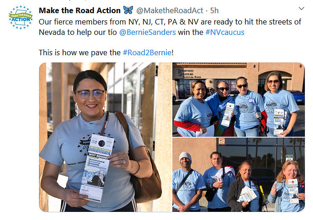Click the man in the white beanie in the lower photo

click(186, 182)
